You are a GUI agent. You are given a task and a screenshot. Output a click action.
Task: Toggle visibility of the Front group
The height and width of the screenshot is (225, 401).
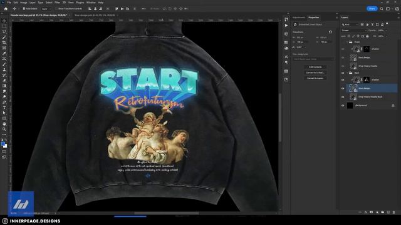tap(343, 42)
